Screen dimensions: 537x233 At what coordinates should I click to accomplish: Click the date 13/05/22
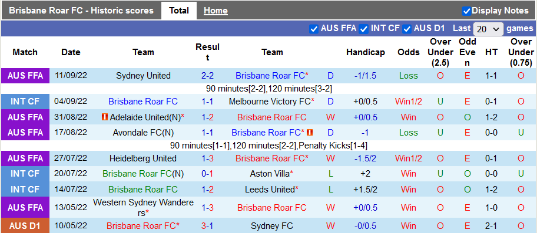click(x=71, y=207)
